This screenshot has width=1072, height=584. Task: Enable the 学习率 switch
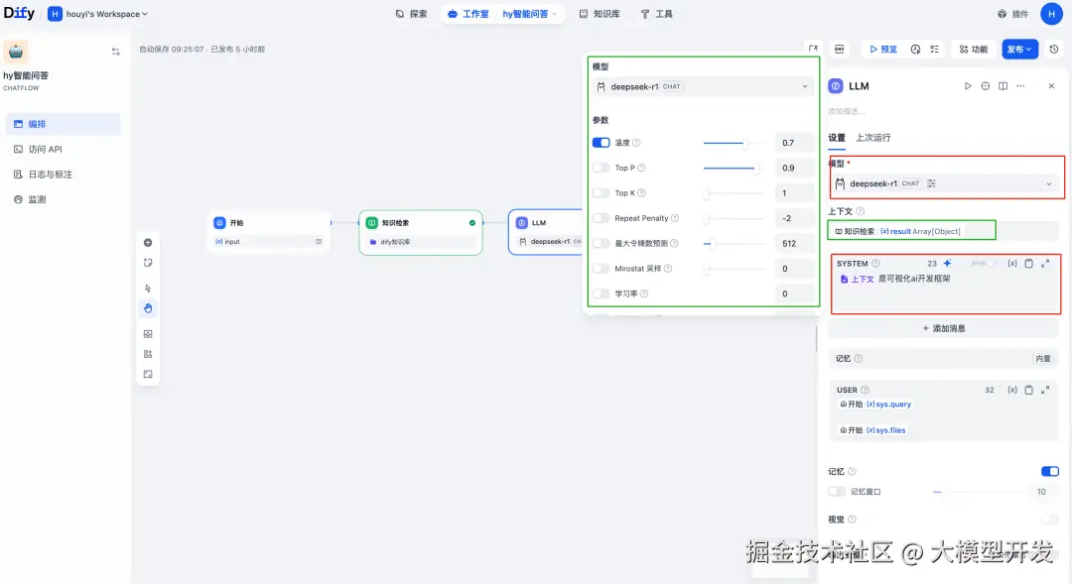(x=601, y=293)
